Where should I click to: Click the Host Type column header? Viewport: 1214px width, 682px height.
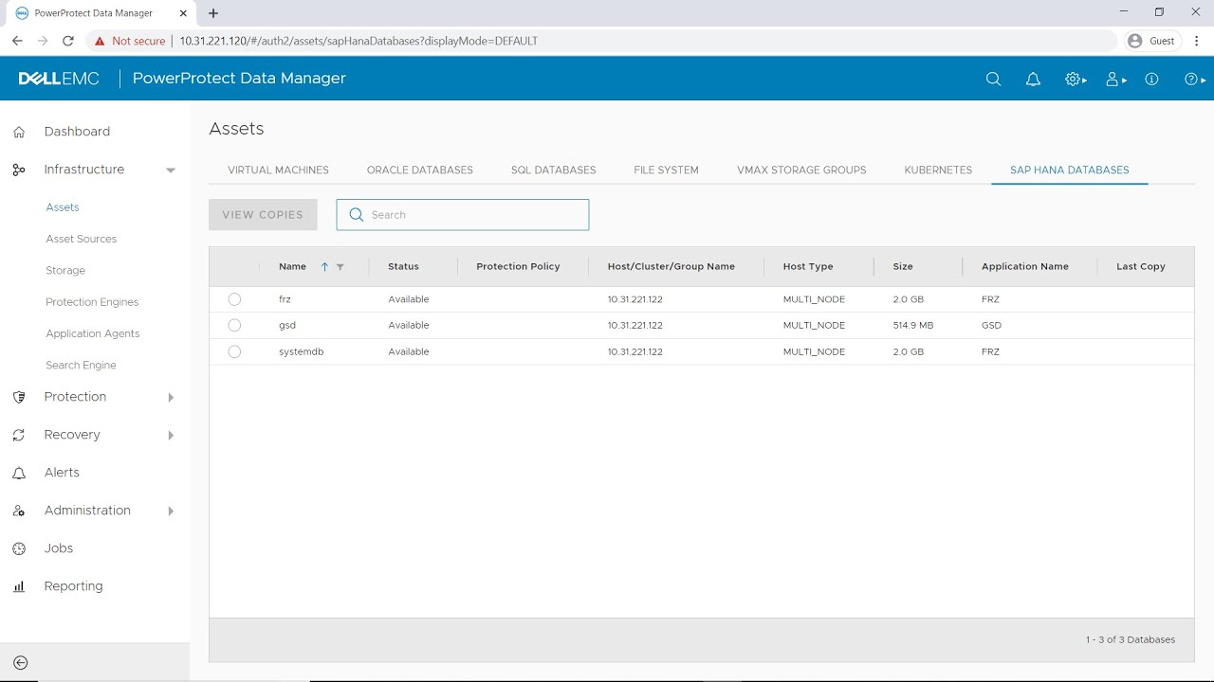(808, 267)
